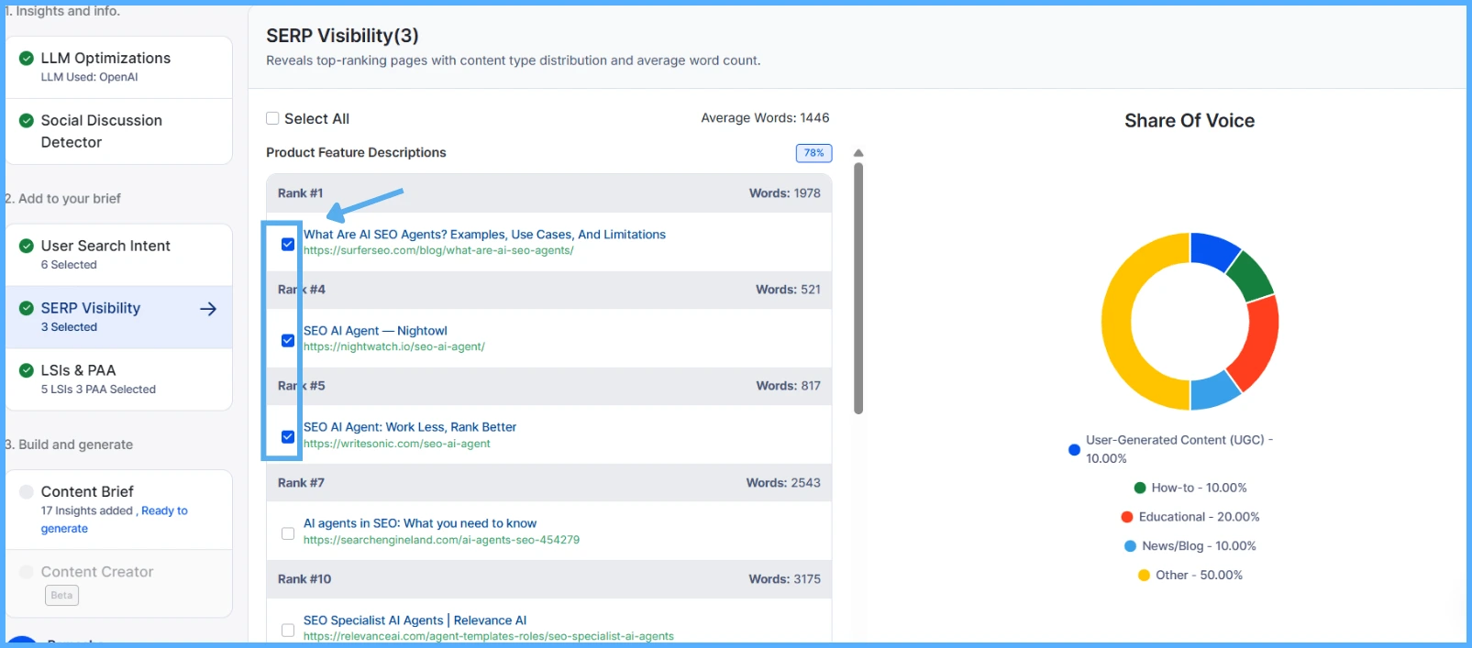Click the 78% badge for Product Feature Descriptions
This screenshot has width=1472, height=648.
pyautogui.click(x=813, y=153)
